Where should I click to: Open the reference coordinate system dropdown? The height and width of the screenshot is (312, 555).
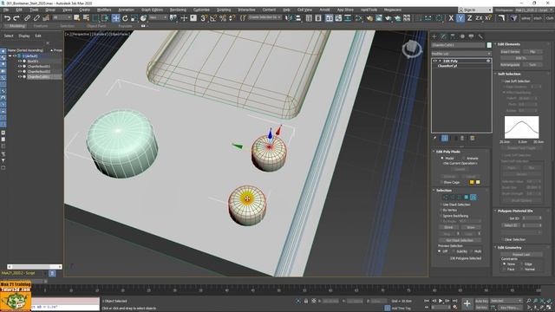(158, 17)
